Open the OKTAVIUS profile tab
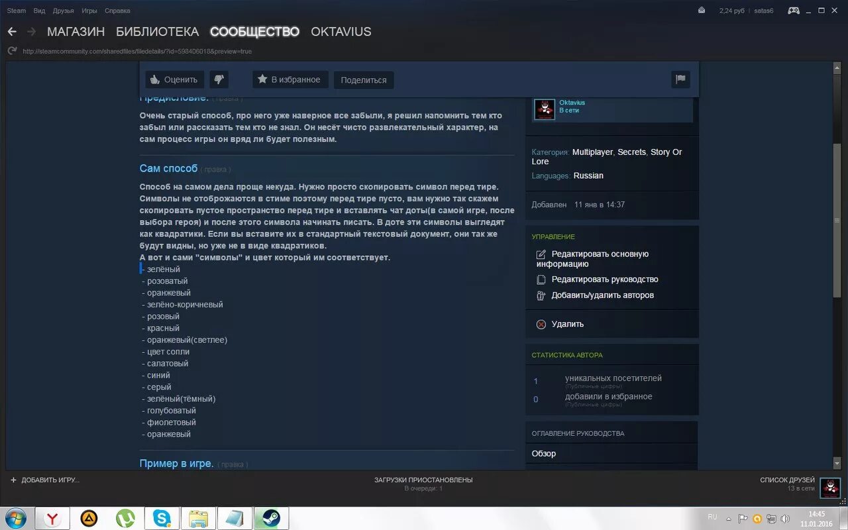This screenshot has height=530, width=848. pyautogui.click(x=341, y=32)
